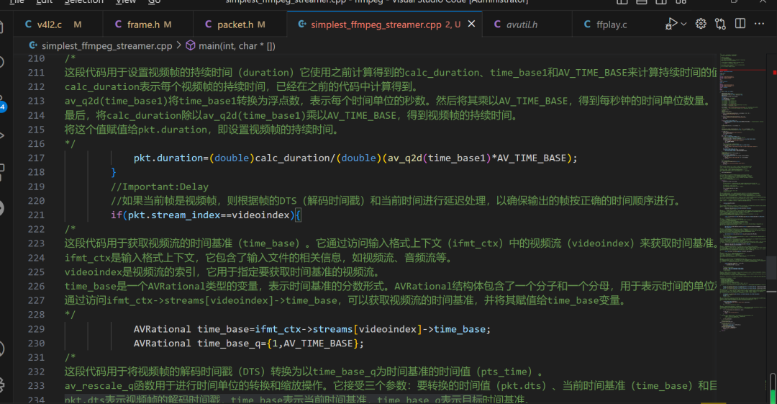Click the gear icon in editor toolbar
Viewport: 777px width, 404px height.
point(701,24)
